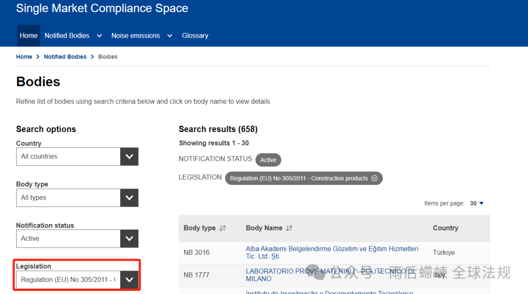Change items per page from 30

pos(477,204)
